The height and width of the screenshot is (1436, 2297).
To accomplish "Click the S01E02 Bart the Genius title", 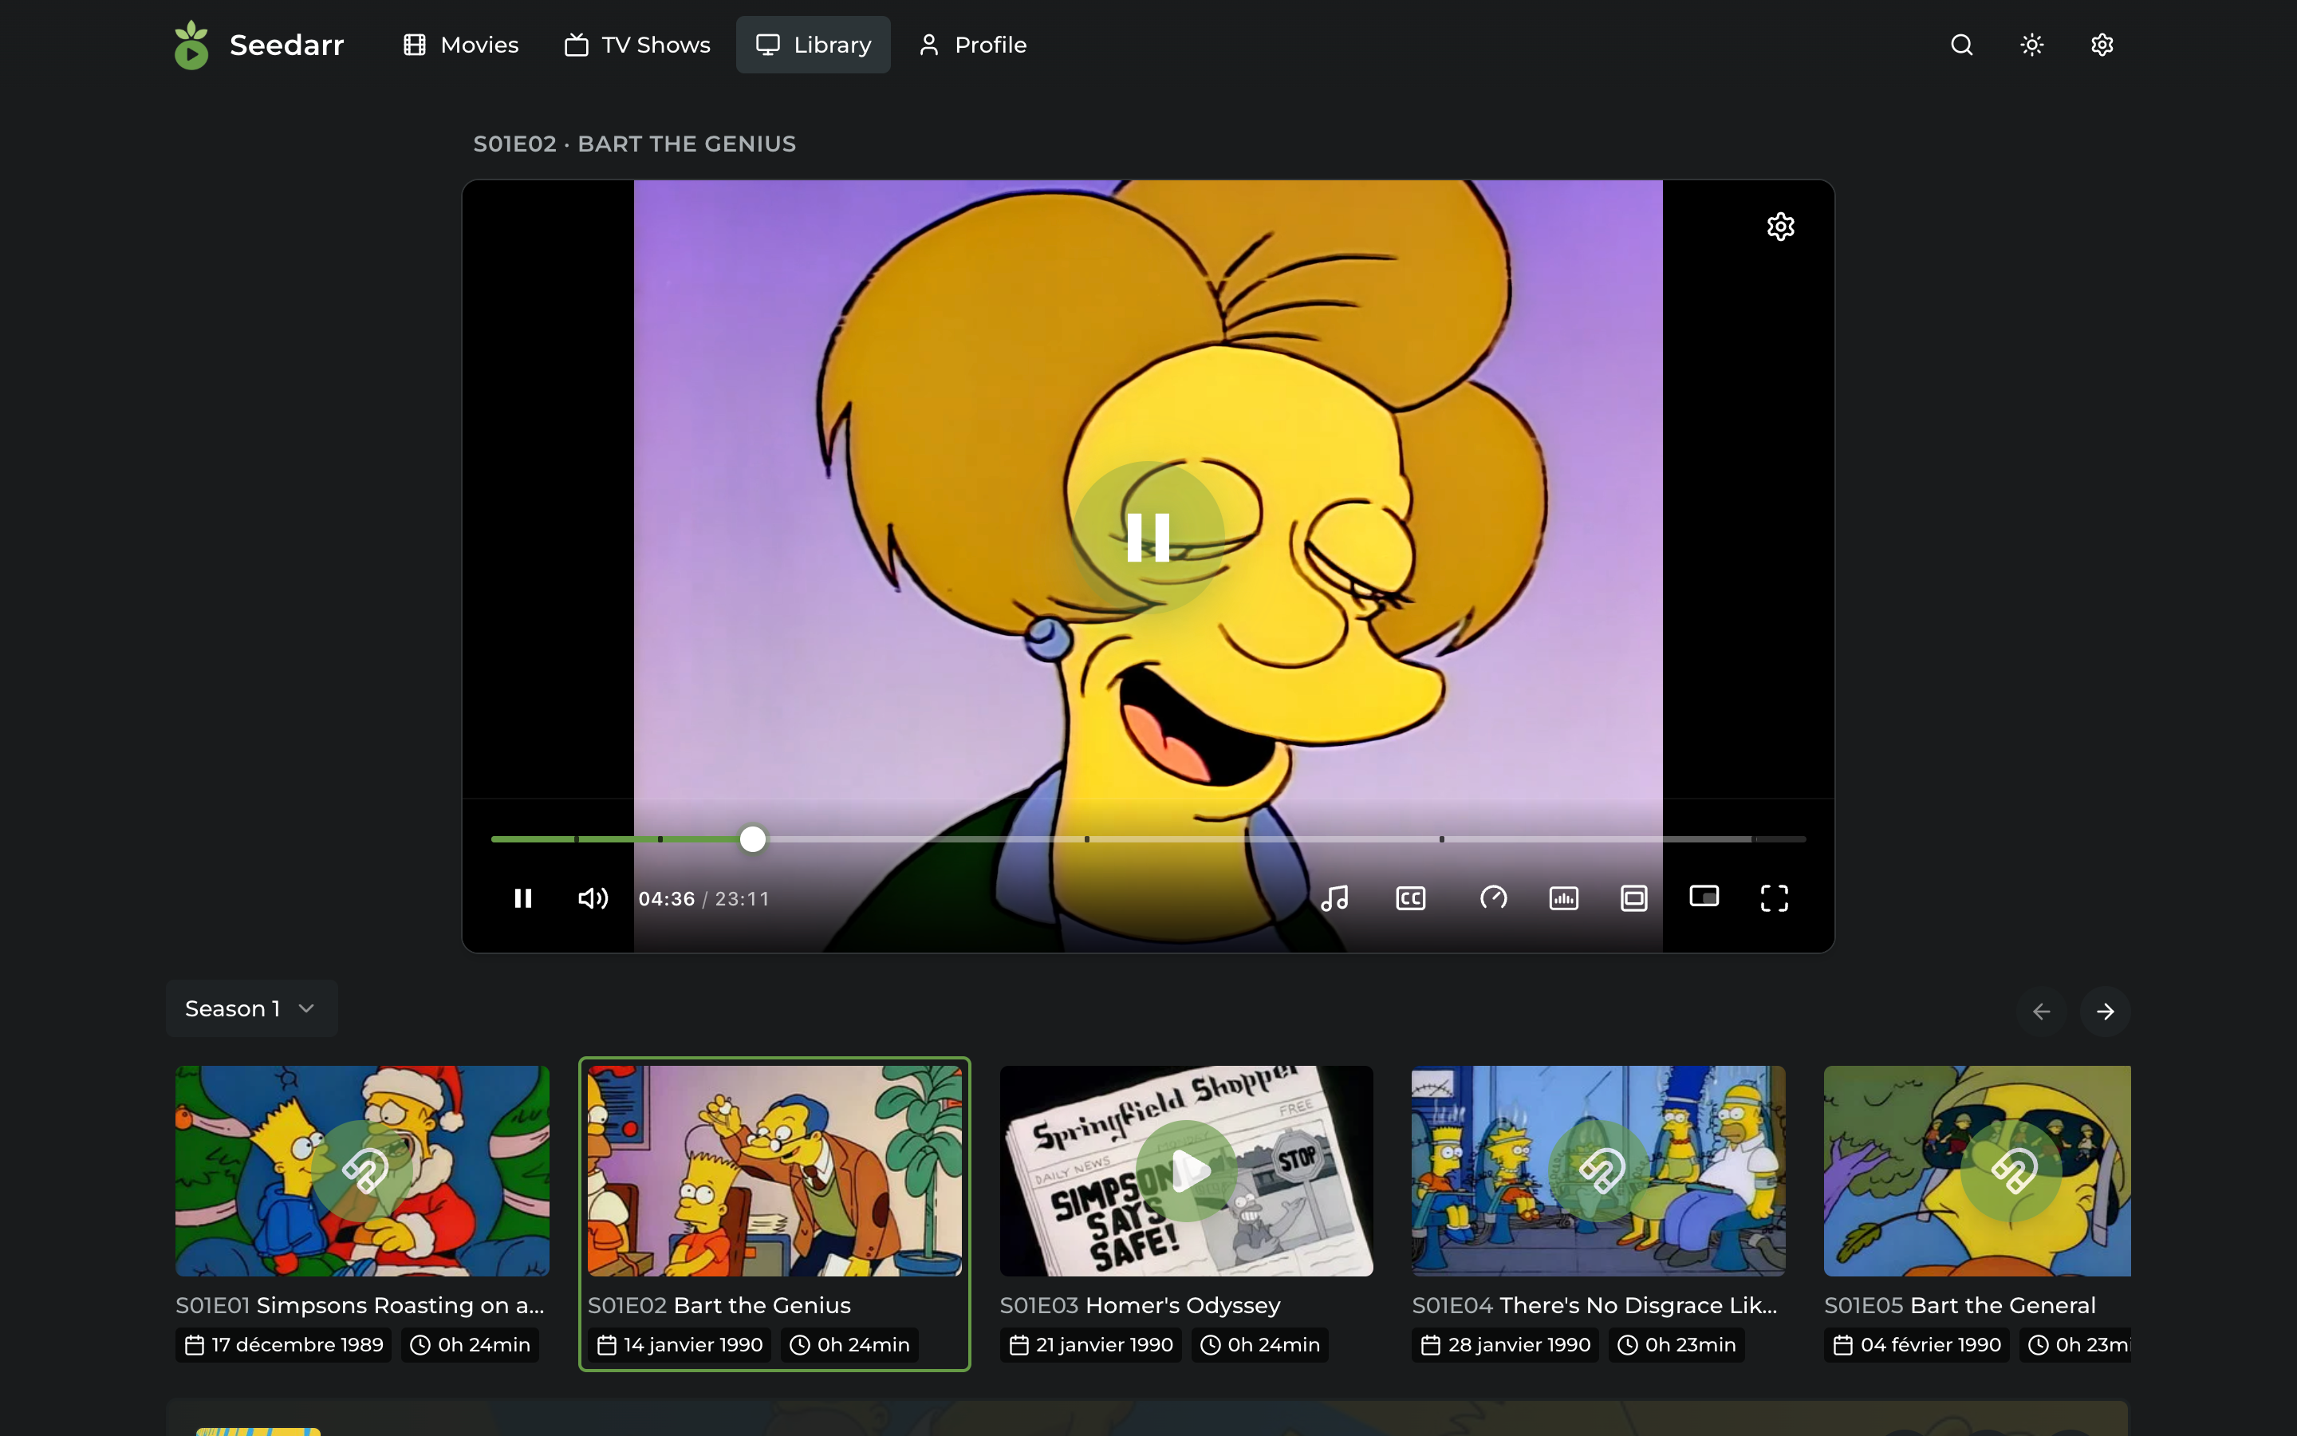I will click(x=719, y=1306).
